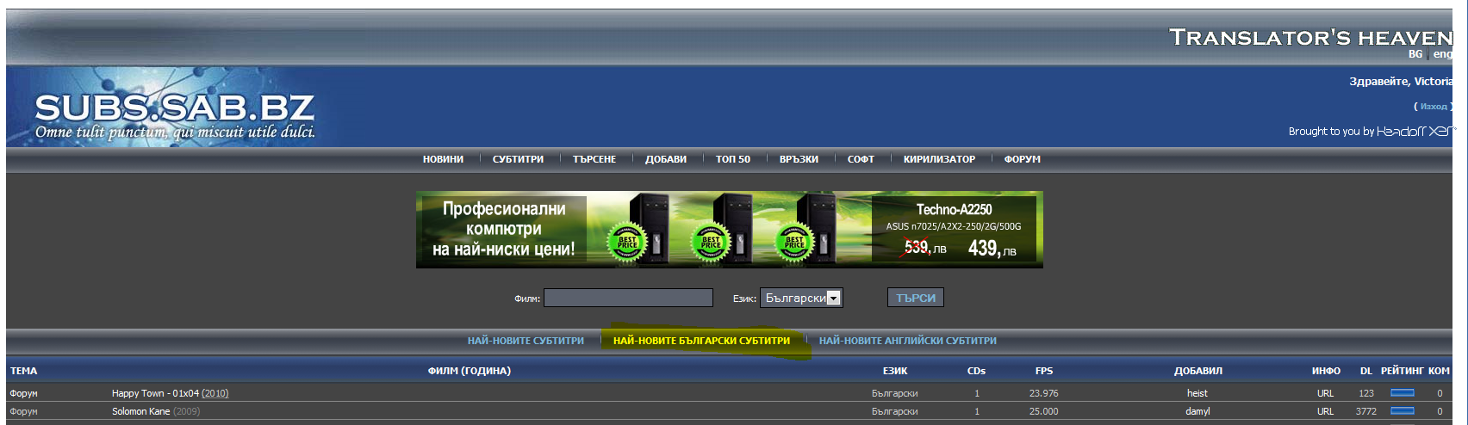1468x425 pixels.
Task: Sort by ФИЛМ (ГОДИНА) column header
Action: pos(470,371)
